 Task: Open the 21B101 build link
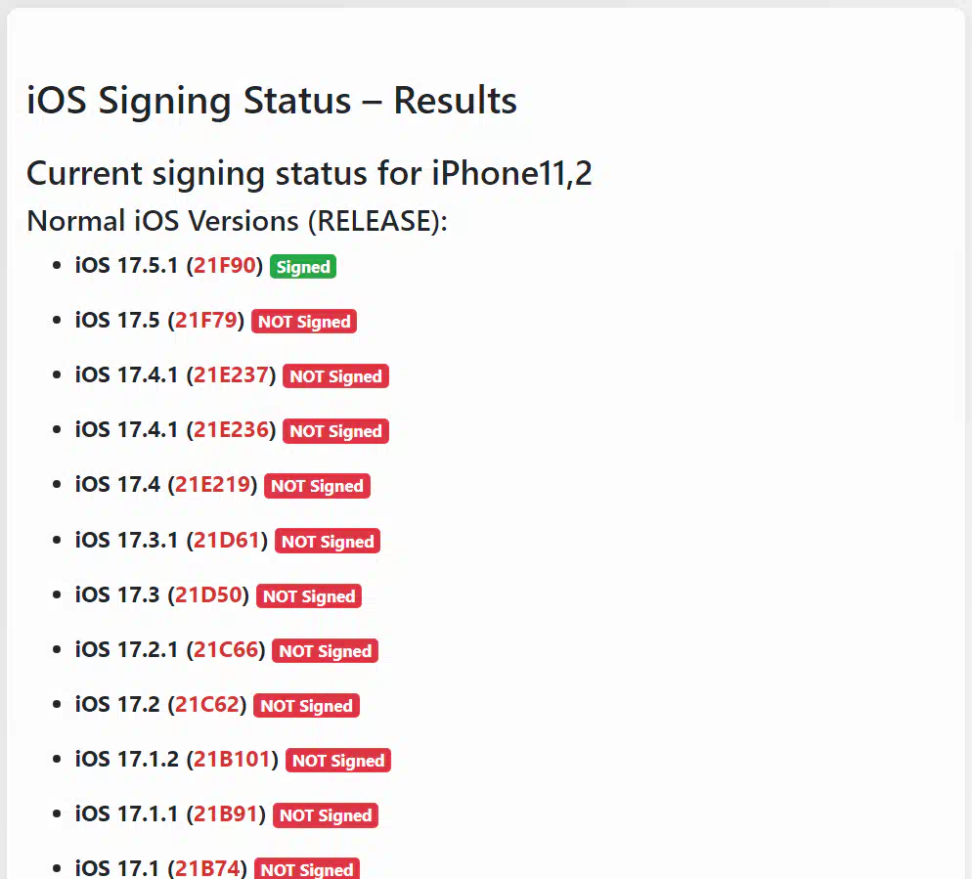click(233, 760)
